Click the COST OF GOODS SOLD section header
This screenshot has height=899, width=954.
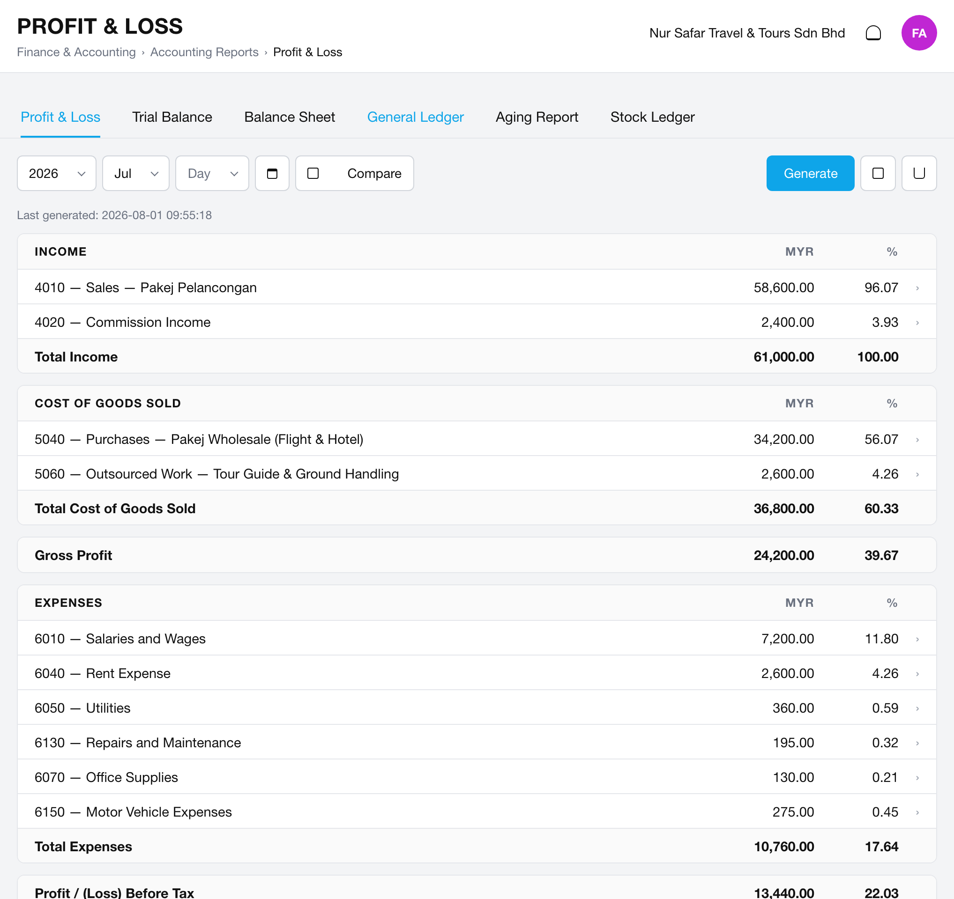pos(107,403)
